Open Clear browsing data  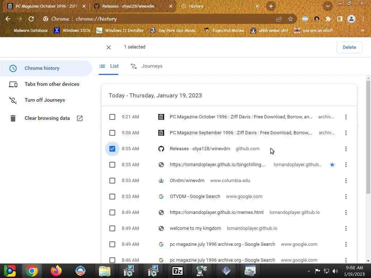(46, 118)
